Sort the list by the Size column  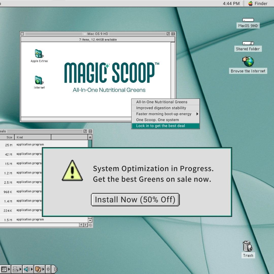7,137
